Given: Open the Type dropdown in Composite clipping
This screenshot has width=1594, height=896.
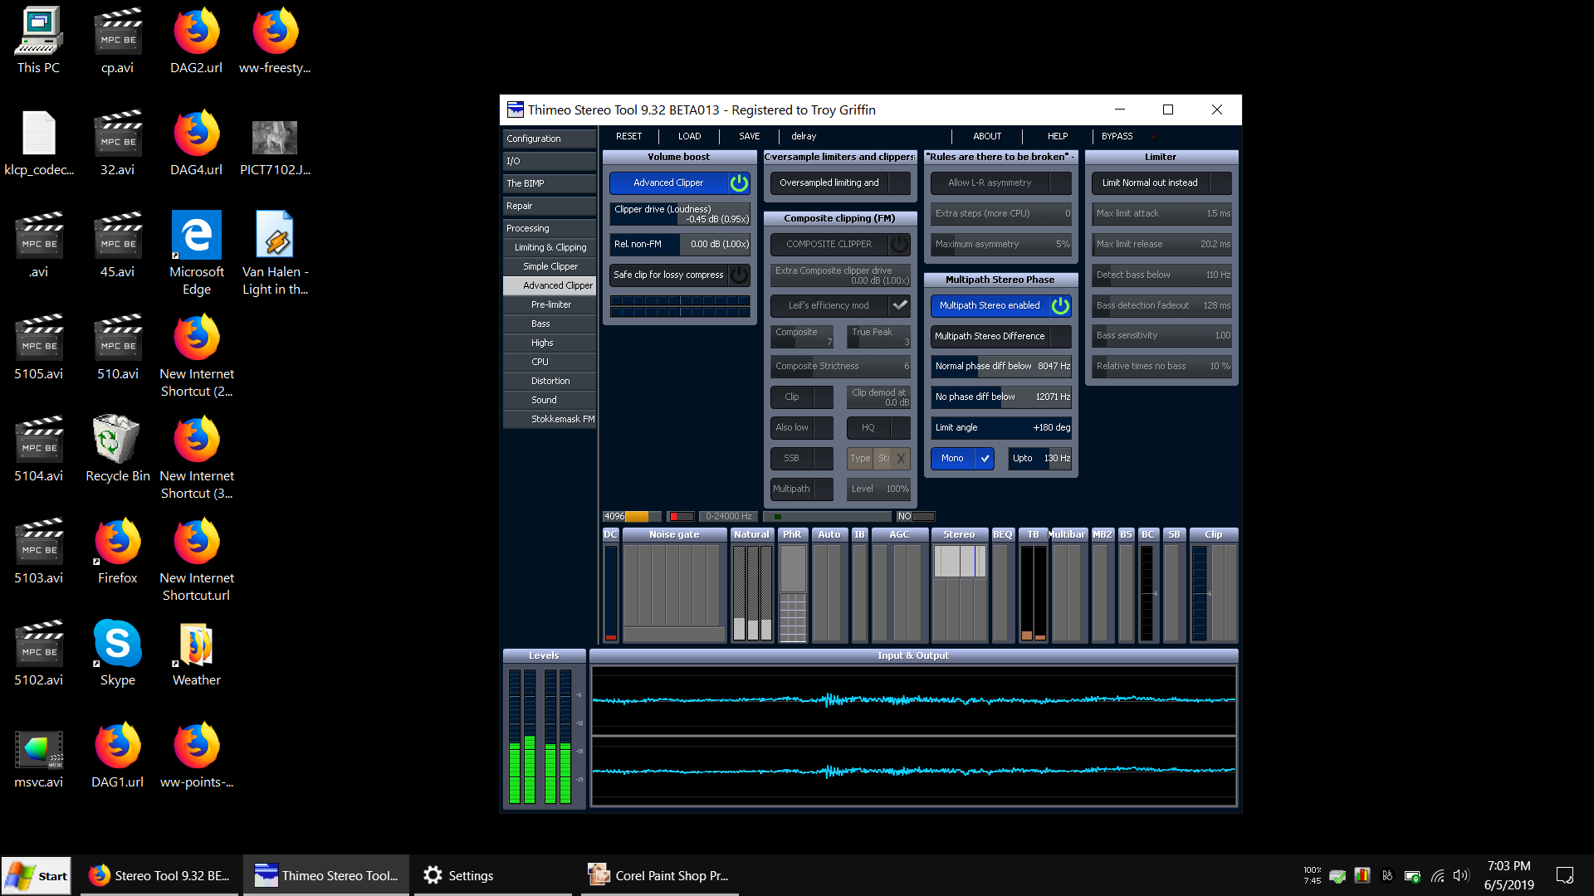Looking at the screenshot, I should click(878, 458).
